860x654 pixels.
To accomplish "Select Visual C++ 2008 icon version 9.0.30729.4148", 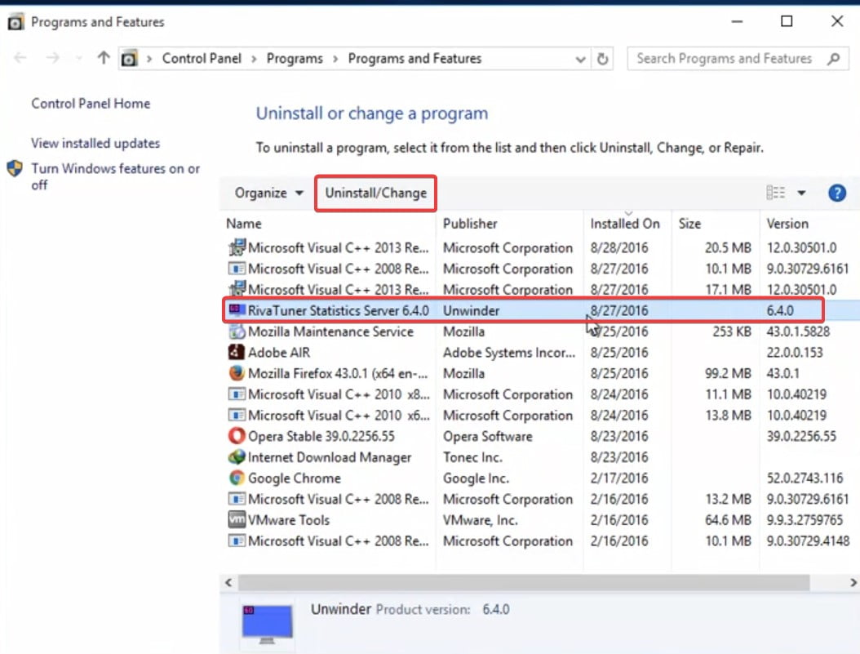I will [237, 541].
